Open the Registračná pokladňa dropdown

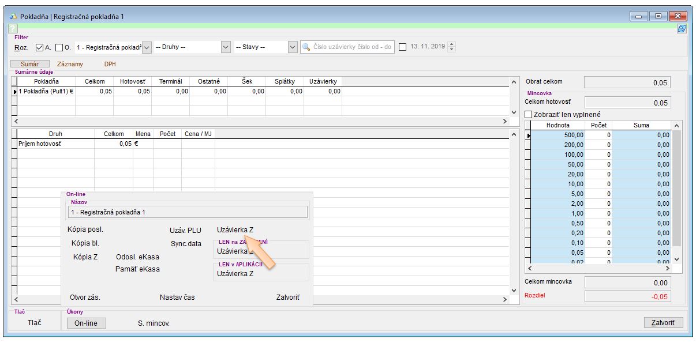(147, 47)
